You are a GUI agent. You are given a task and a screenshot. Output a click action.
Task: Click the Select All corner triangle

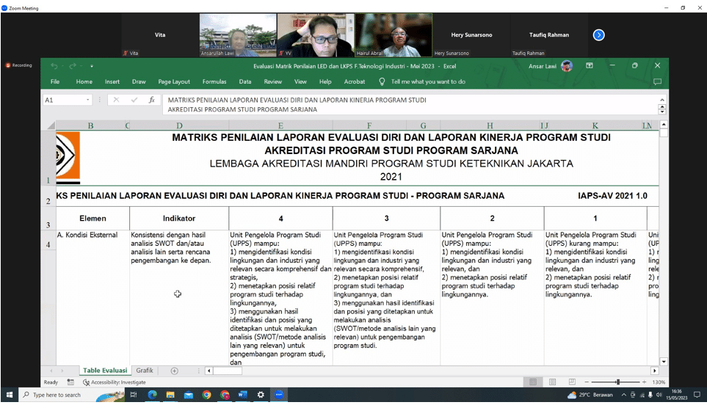pos(51,125)
